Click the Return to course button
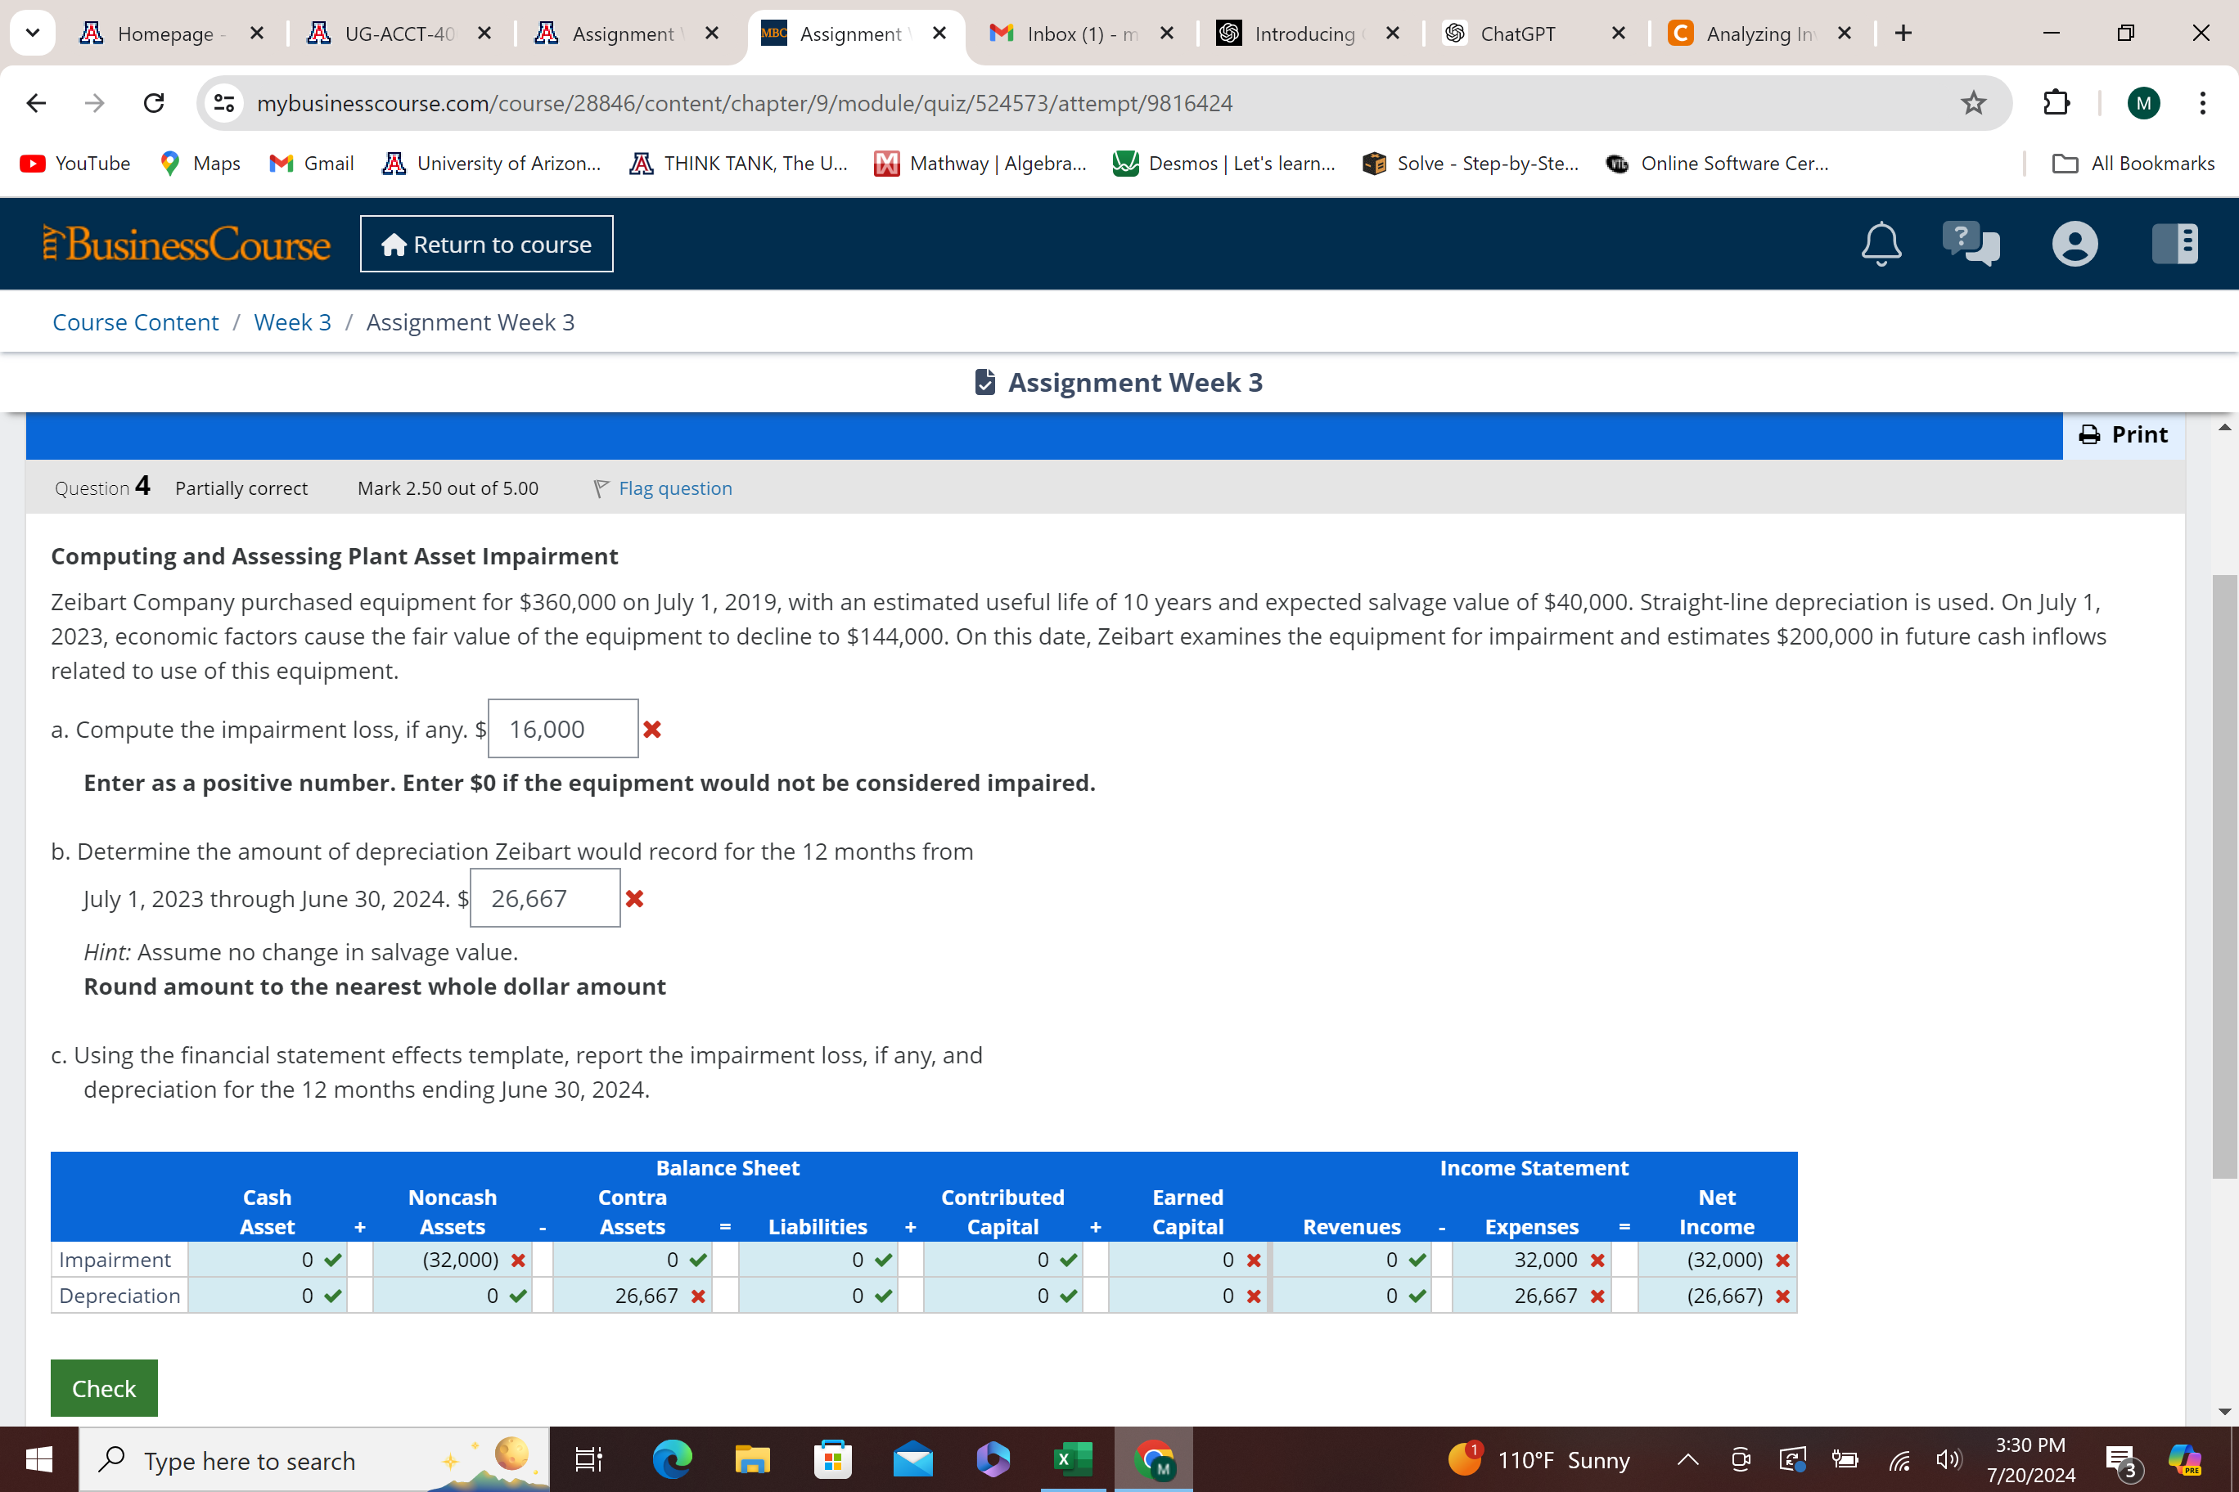Image resolution: width=2239 pixels, height=1492 pixels. coord(486,244)
